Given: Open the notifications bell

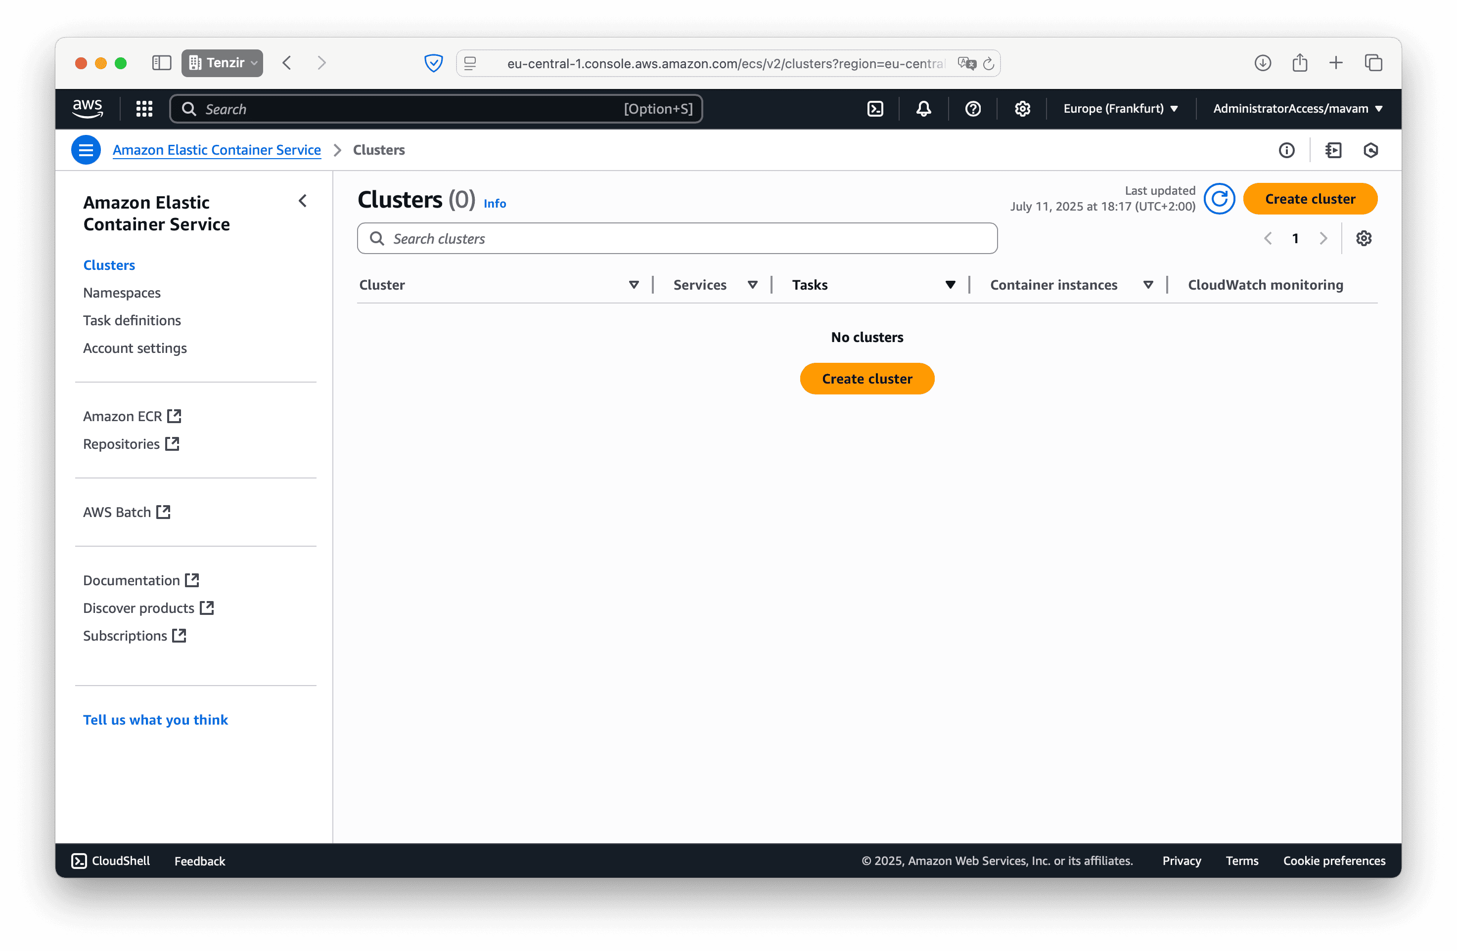Looking at the screenshot, I should (x=924, y=108).
